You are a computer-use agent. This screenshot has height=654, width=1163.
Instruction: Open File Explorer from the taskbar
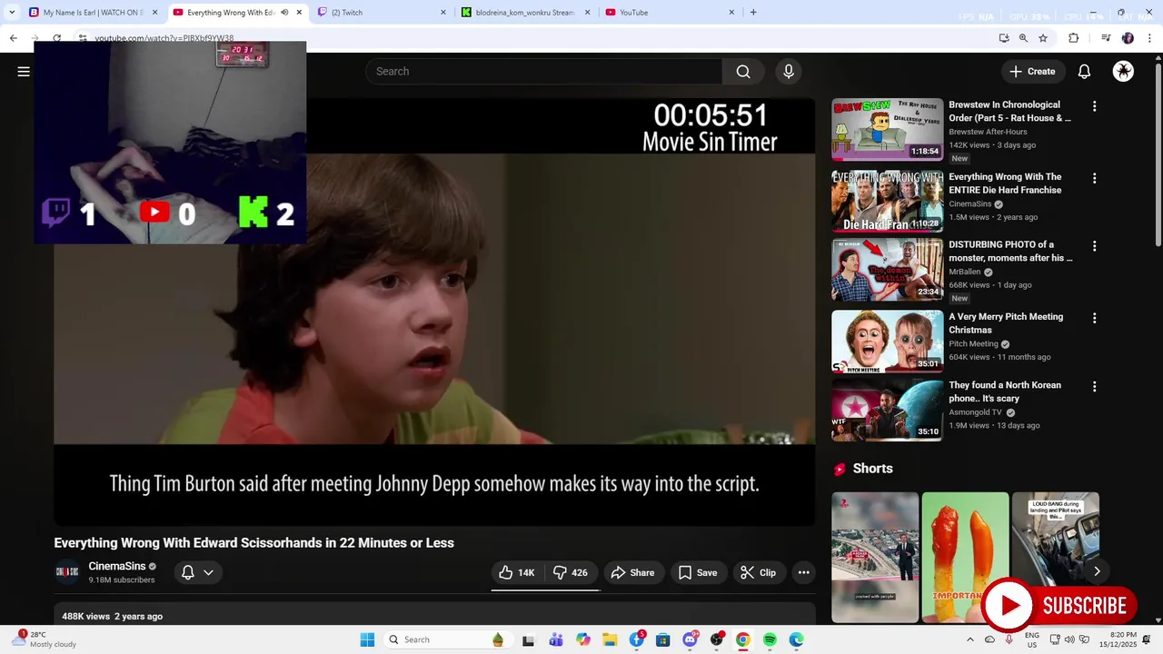tap(610, 639)
